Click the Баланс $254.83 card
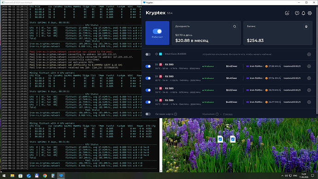Viewport: 318px width, 179px height. pyautogui.click(x=278, y=33)
